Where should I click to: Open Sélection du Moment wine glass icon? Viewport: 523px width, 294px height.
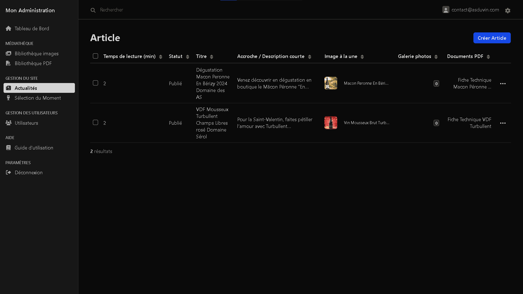click(8, 98)
